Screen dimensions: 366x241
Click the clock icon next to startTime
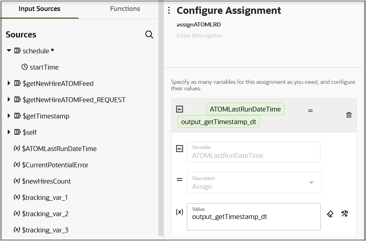tap(24, 67)
